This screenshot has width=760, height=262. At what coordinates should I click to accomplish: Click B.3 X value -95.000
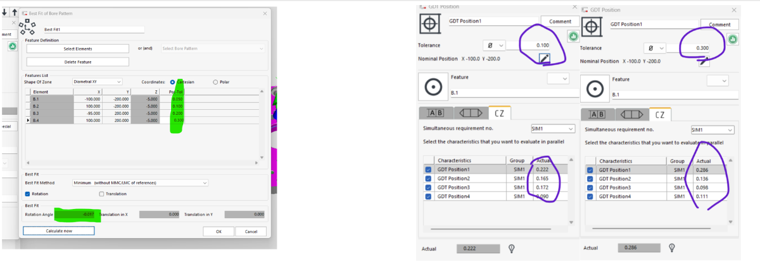click(88, 113)
